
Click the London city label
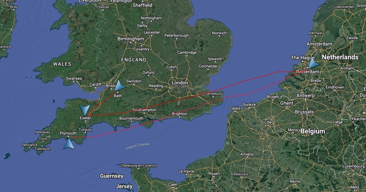click(180, 83)
